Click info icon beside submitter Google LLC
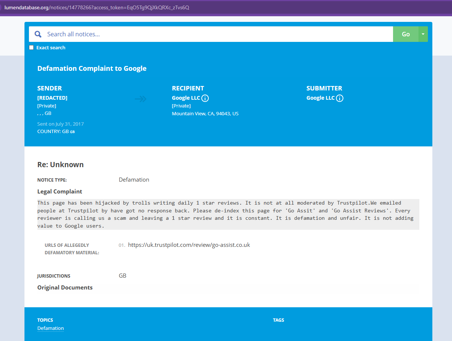Screen dimensions: 452x341 340,98
